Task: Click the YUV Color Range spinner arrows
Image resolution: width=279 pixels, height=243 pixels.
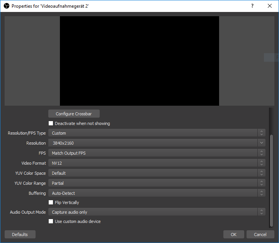Action: coord(261,183)
